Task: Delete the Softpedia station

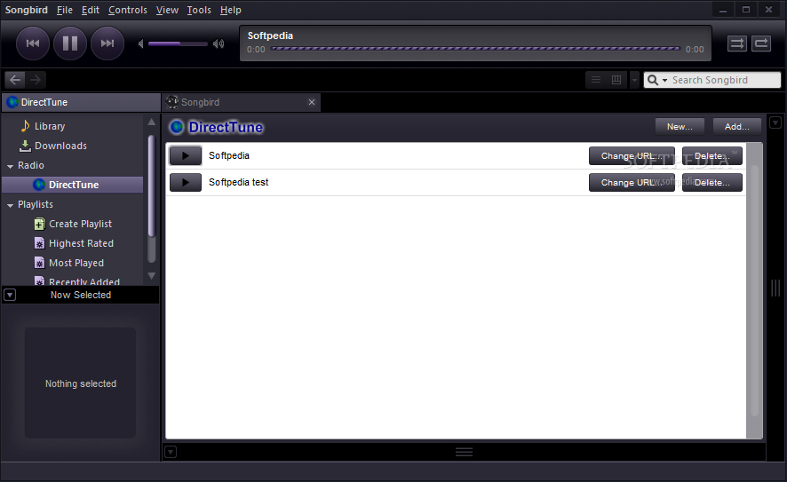Action: click(711, 156)
